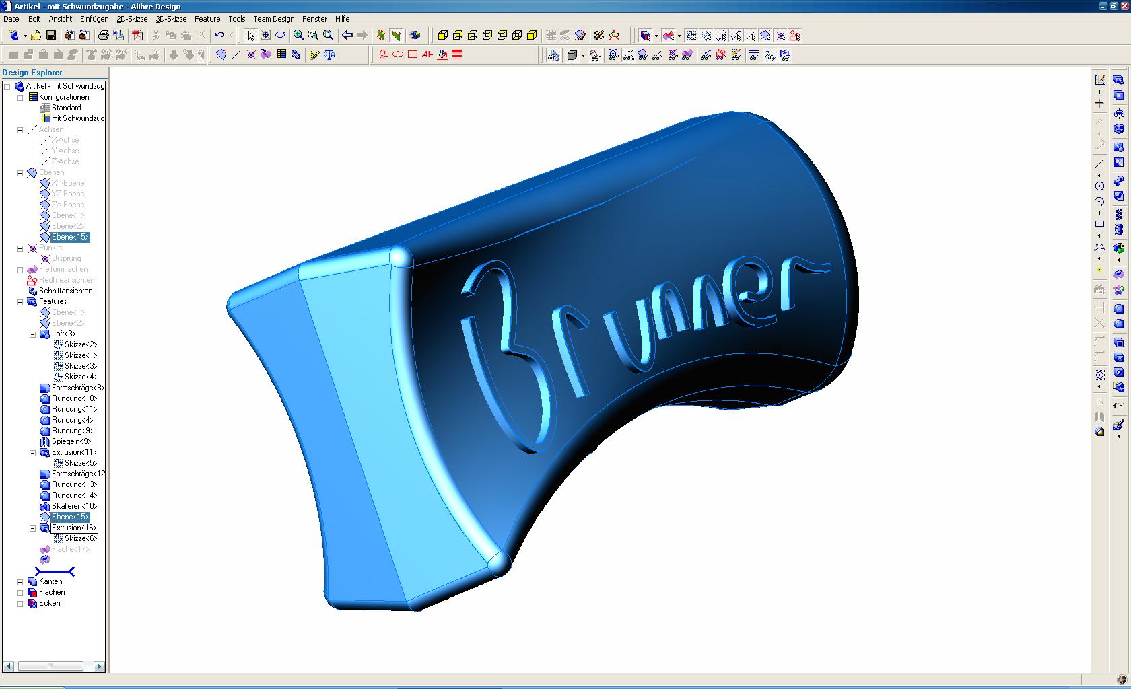The height and width of the screenshot is (689, 1131).
Task: Click the red text annotation icon
Action: (427, 55)
